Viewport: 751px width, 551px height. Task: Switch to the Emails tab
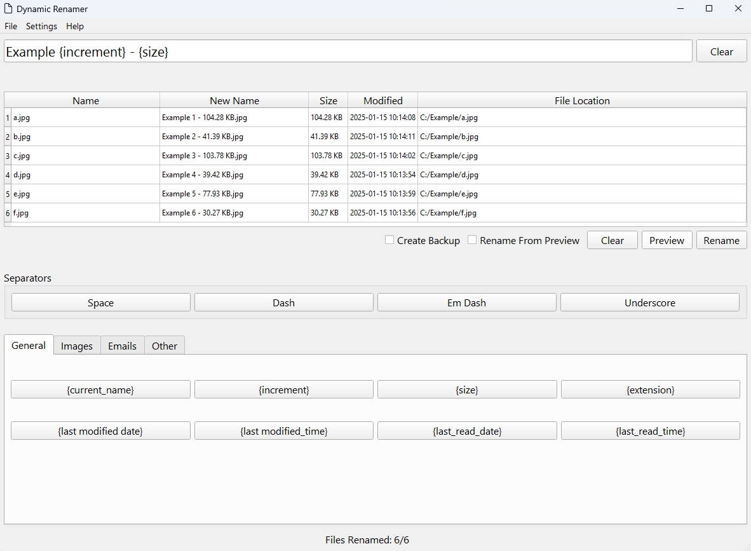(122, 346)
